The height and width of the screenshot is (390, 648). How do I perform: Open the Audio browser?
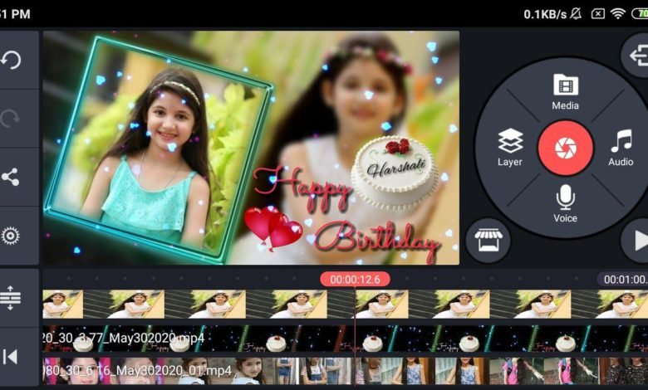pos(621,148)
